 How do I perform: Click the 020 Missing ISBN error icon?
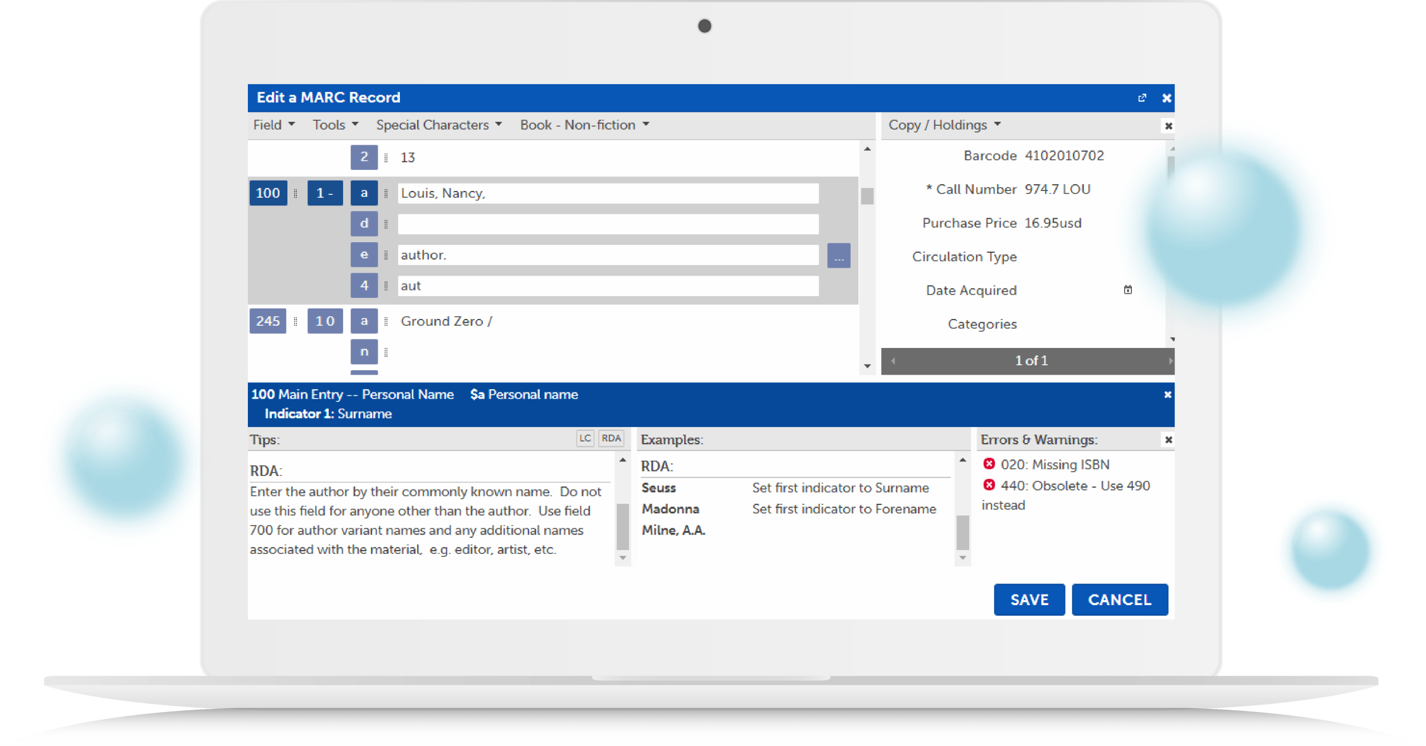[989, 464]
